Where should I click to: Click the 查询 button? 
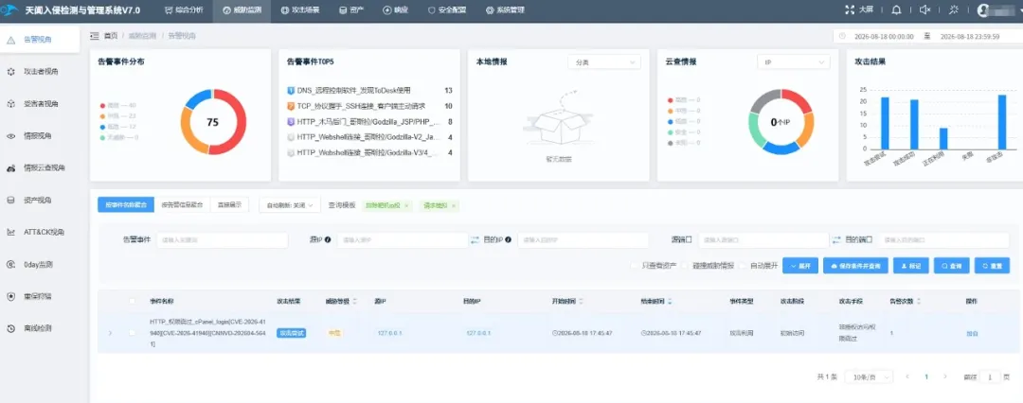(x=951, y=266)
